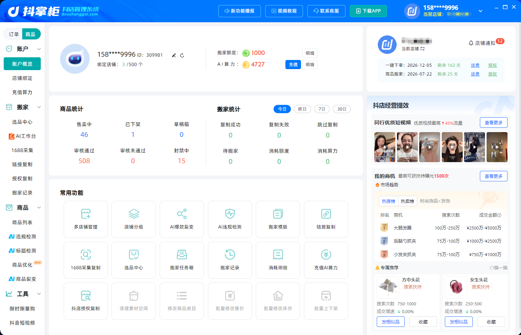The width and height of the screenshot is (521, 335).
Task: Click 审核通过 count 508
Action: coord(84,161)
